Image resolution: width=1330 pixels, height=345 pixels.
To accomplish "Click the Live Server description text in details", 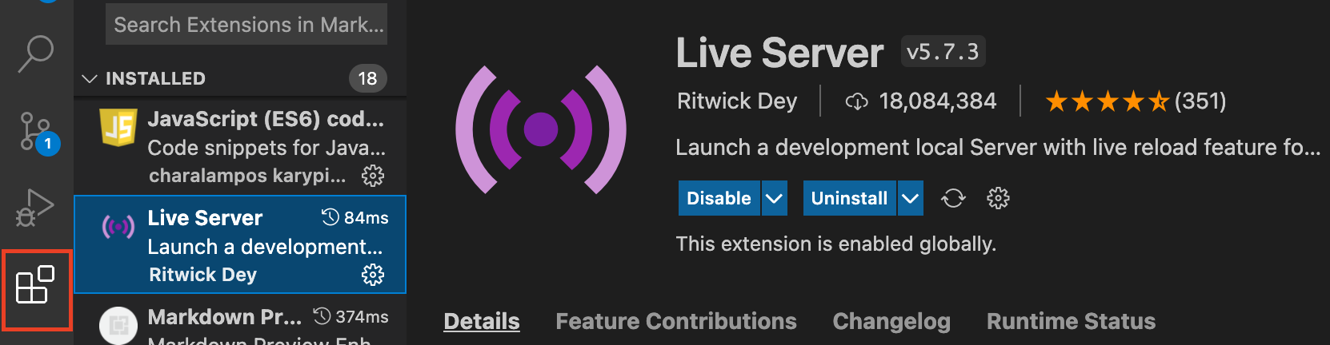I will click(998, 148).
